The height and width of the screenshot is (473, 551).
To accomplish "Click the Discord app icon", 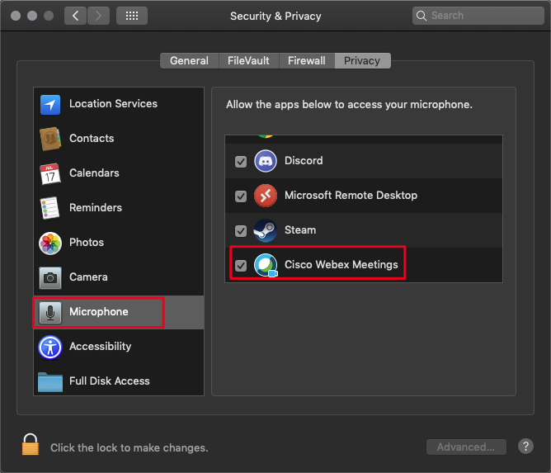I will click(x=265, y=161).
